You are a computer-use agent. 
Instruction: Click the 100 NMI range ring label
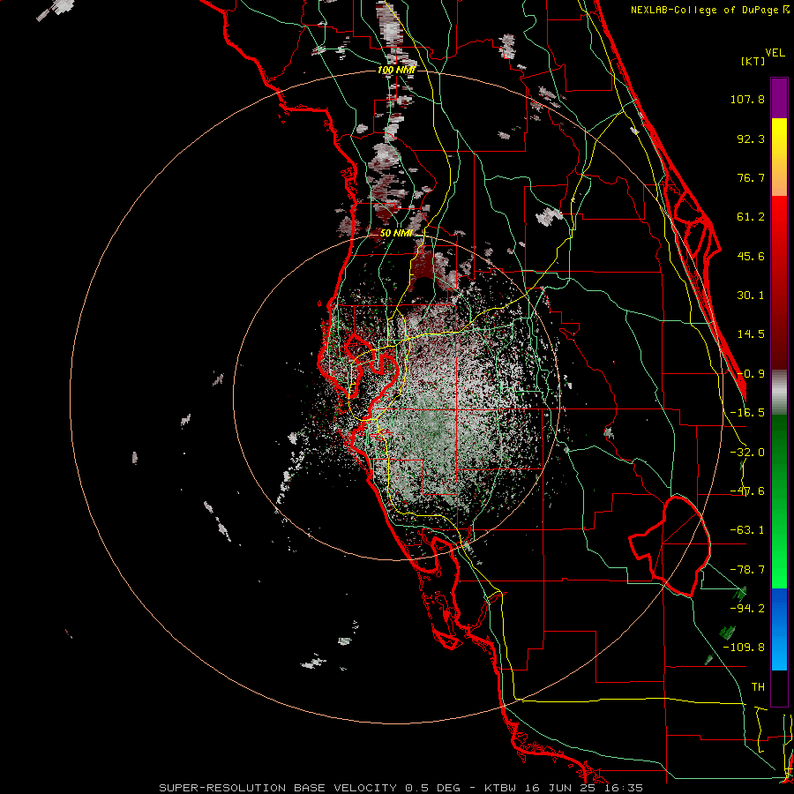click(396, 70)
